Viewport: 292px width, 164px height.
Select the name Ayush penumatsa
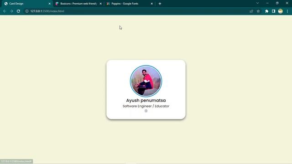[146, 100]
